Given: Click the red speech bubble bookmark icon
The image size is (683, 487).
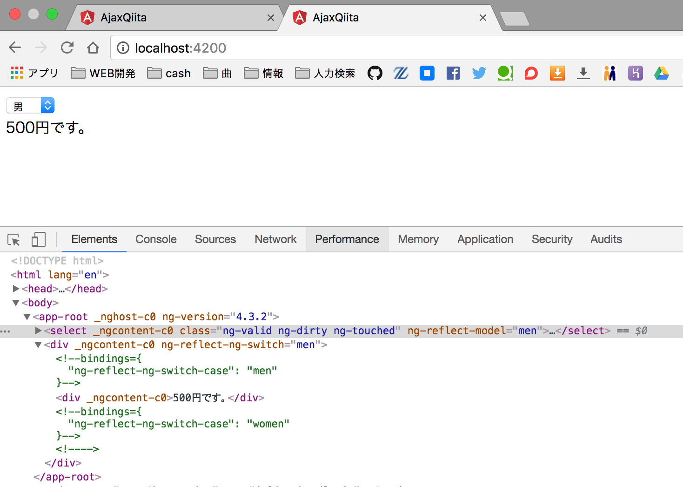Looking at the screenshot, I should pyautogui.click(x=531, y=73).
